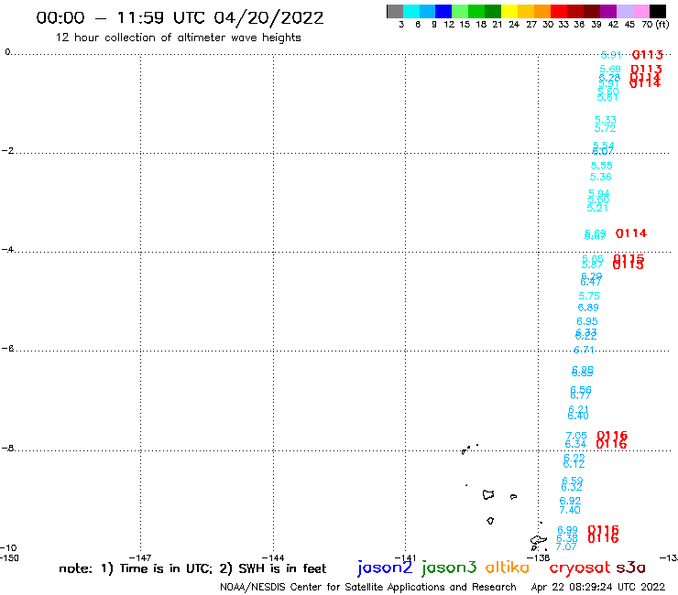Image resolution: width=678 pixels, height=595 pixels.
Task: Click the 6.89 wave height value
Action: click(588, 308)
